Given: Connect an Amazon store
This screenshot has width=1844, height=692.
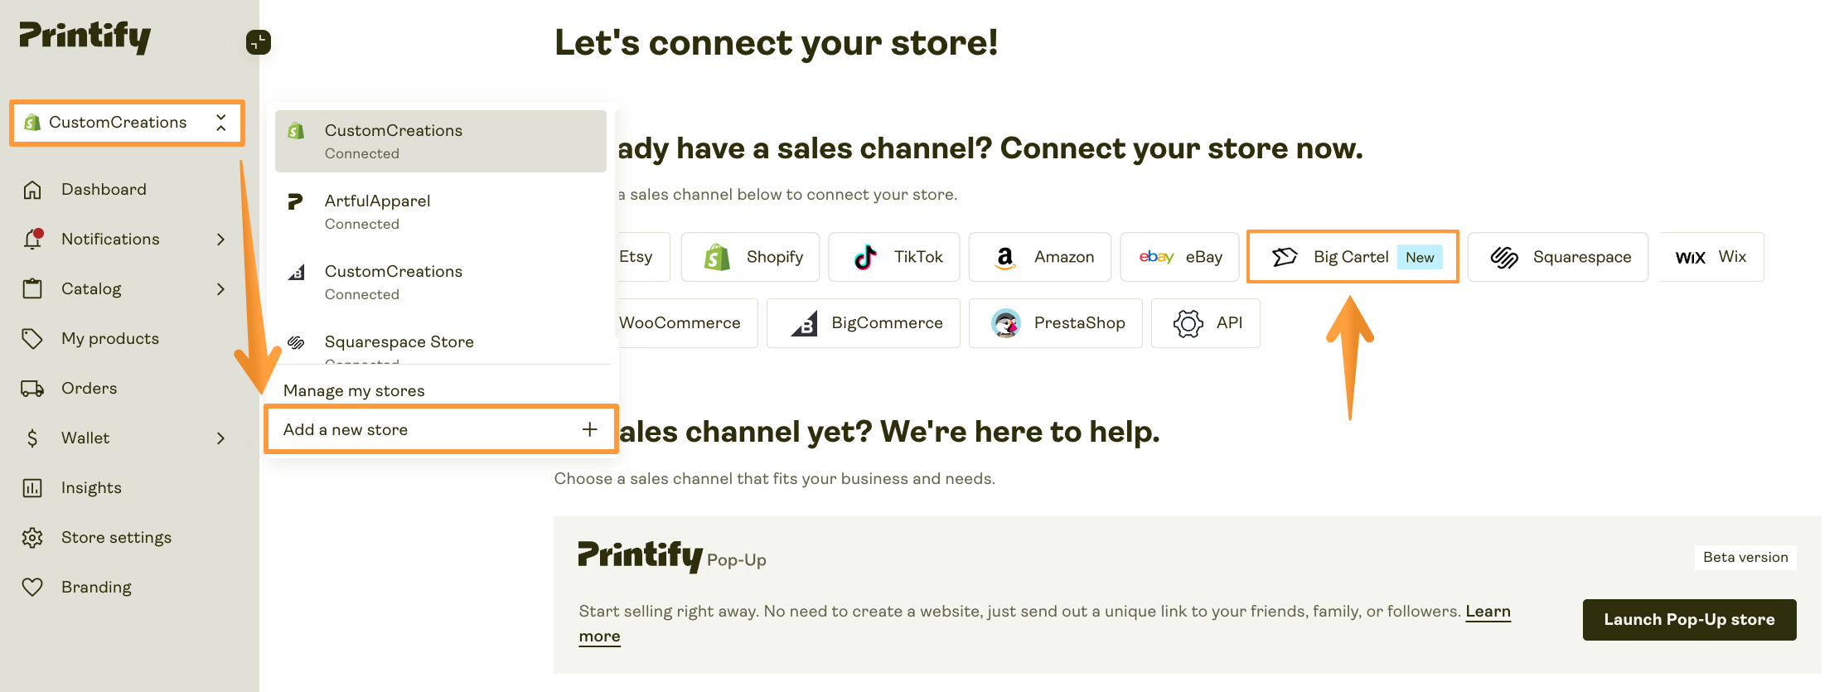Looking at the screenshot, I should click(x=1039, y=257).
